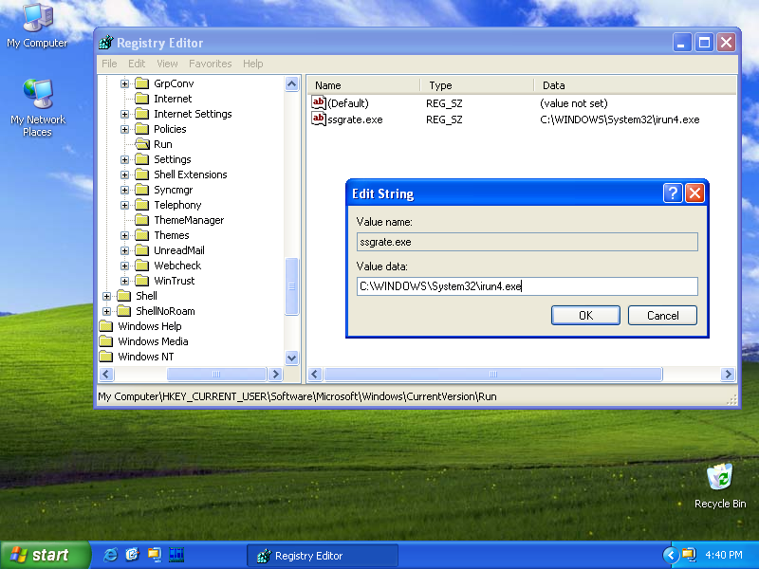This screenshot has height=569, width=759.
Task: Expand the Shell Extensions tree node
Action: [124, 174]
